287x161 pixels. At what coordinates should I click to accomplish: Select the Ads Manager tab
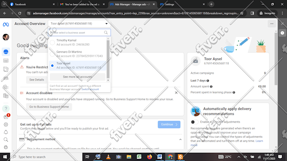132,4
